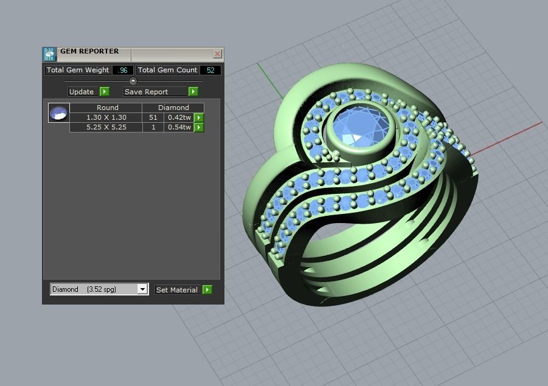Click the Total Gem Count value 52
This screenshot has width=548, height=386.
(210, 70)
